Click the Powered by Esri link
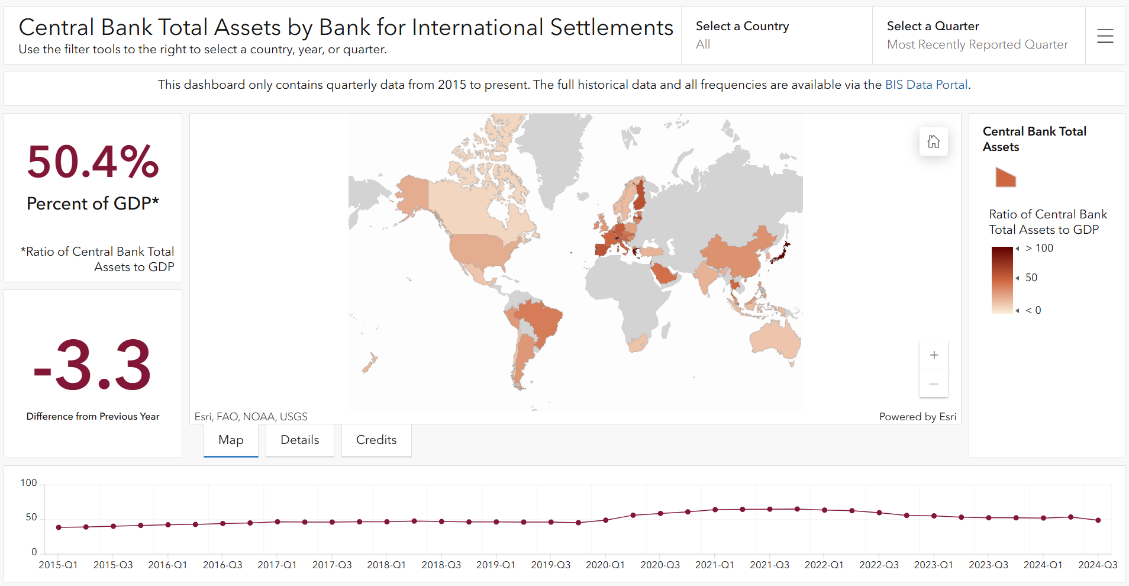This screenshot has height=586, width=1129. click(917, 417)
